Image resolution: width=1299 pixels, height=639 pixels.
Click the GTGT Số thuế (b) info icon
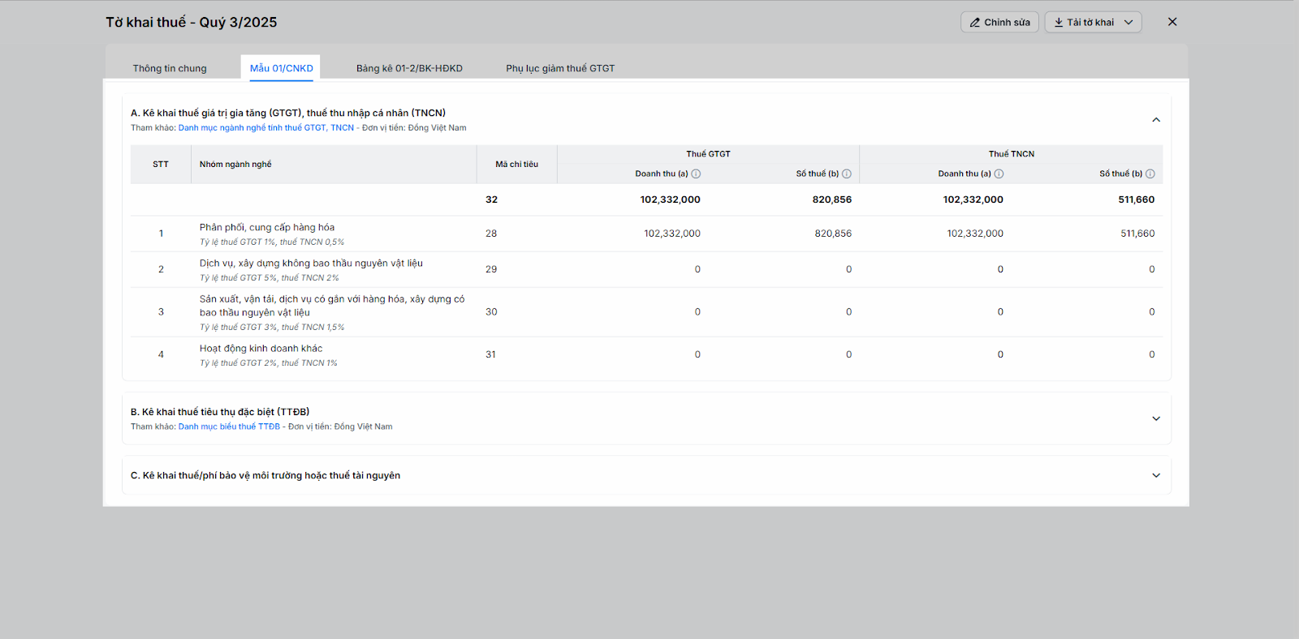tap(847, 174)
